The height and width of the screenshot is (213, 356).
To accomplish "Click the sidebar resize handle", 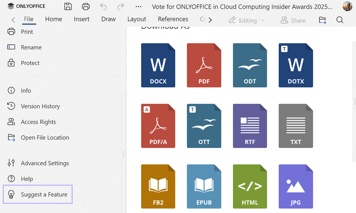I will point(124,154).
